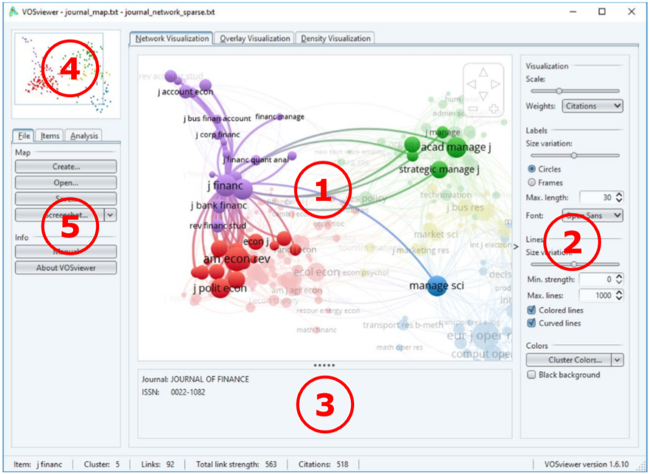Expand the right panel with the arrow chevron
Viewport: 650px width, 474px height.
(515, 246)
